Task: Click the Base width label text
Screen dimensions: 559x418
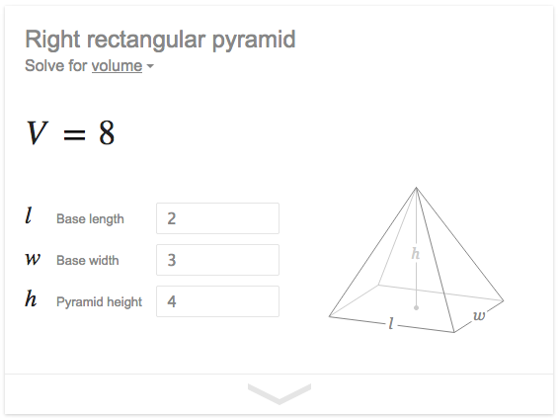Action: click(x=88, y=260)
